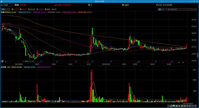Click the timestamp 05/31 14:30:00
199x108 pixels.
(x=164, y=5)
